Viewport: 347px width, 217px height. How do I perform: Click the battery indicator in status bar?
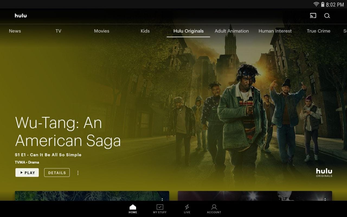(323, 4)
